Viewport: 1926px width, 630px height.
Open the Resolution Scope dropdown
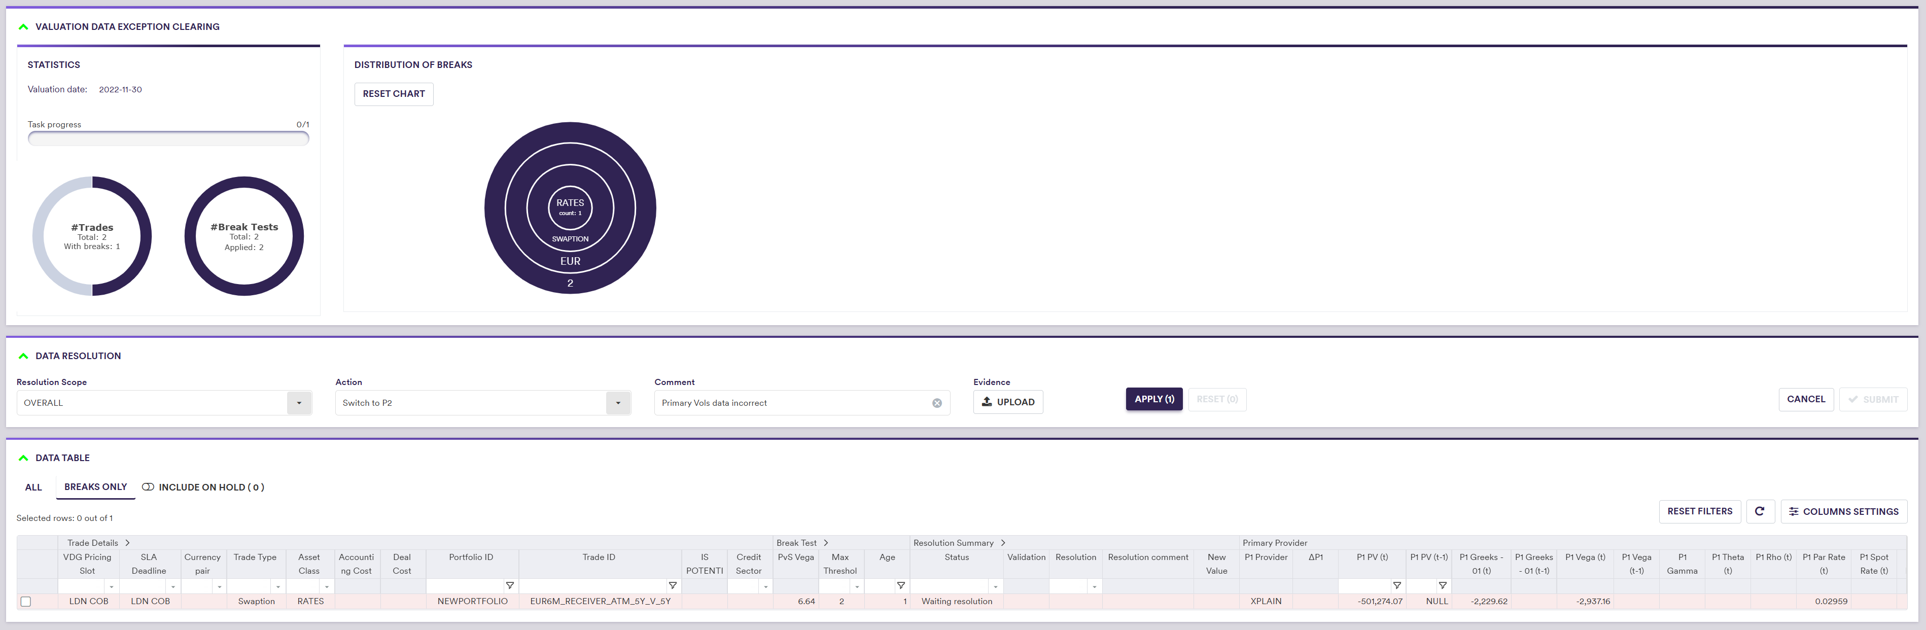[299, 403]
